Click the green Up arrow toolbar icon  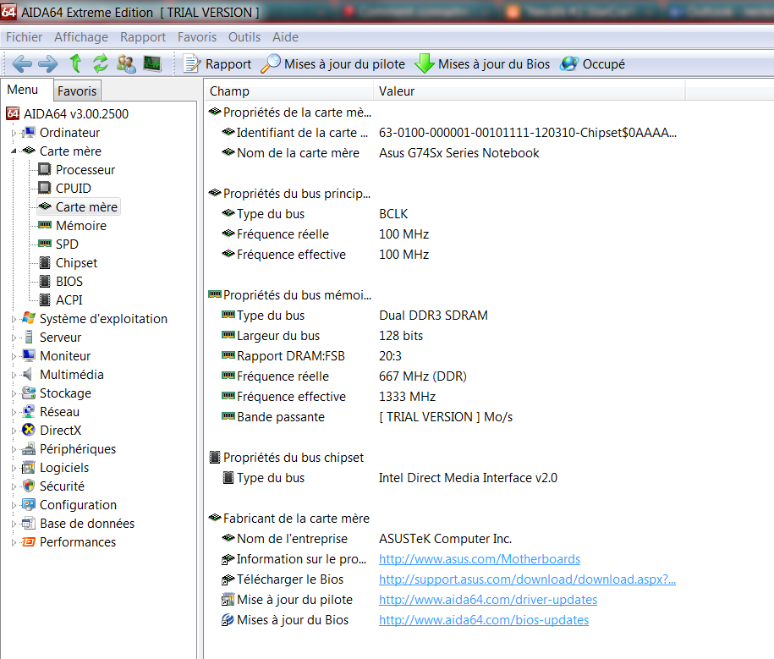tap(75, 63)
